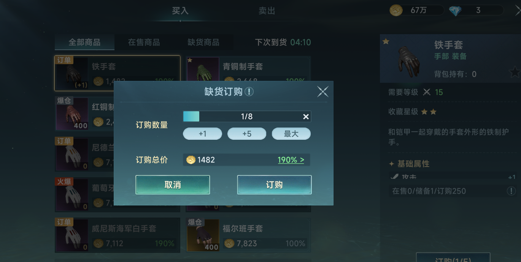This screenshot has width=521, height=262.
Task: Switch to the 卖出 tab
Action: [x=267, y=11]
